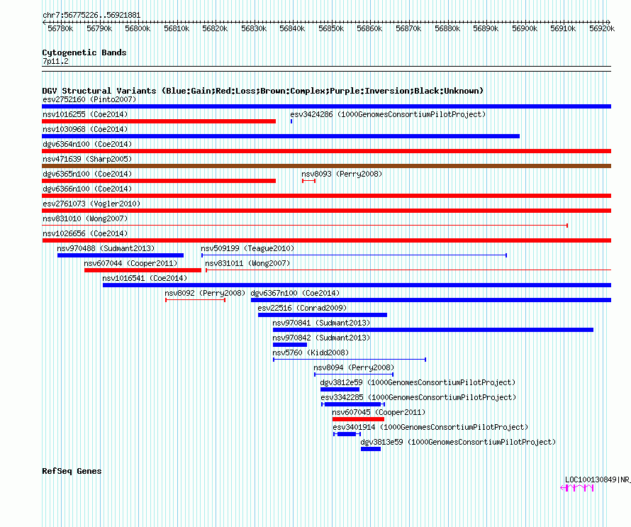The image size is (631, 527).
Task: Open the esv3424286 (1000GenomesConsortiumPilotProject) label
Action: pyautogui.click(x=388, y=114)
